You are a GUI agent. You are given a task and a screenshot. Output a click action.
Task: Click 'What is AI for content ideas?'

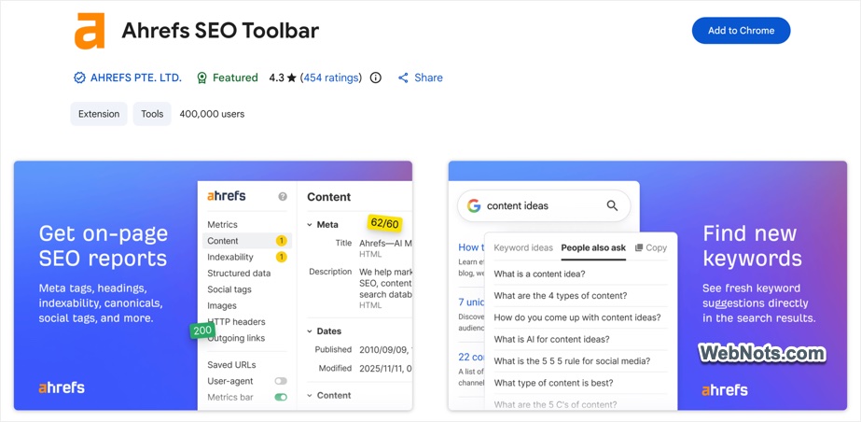551,340
